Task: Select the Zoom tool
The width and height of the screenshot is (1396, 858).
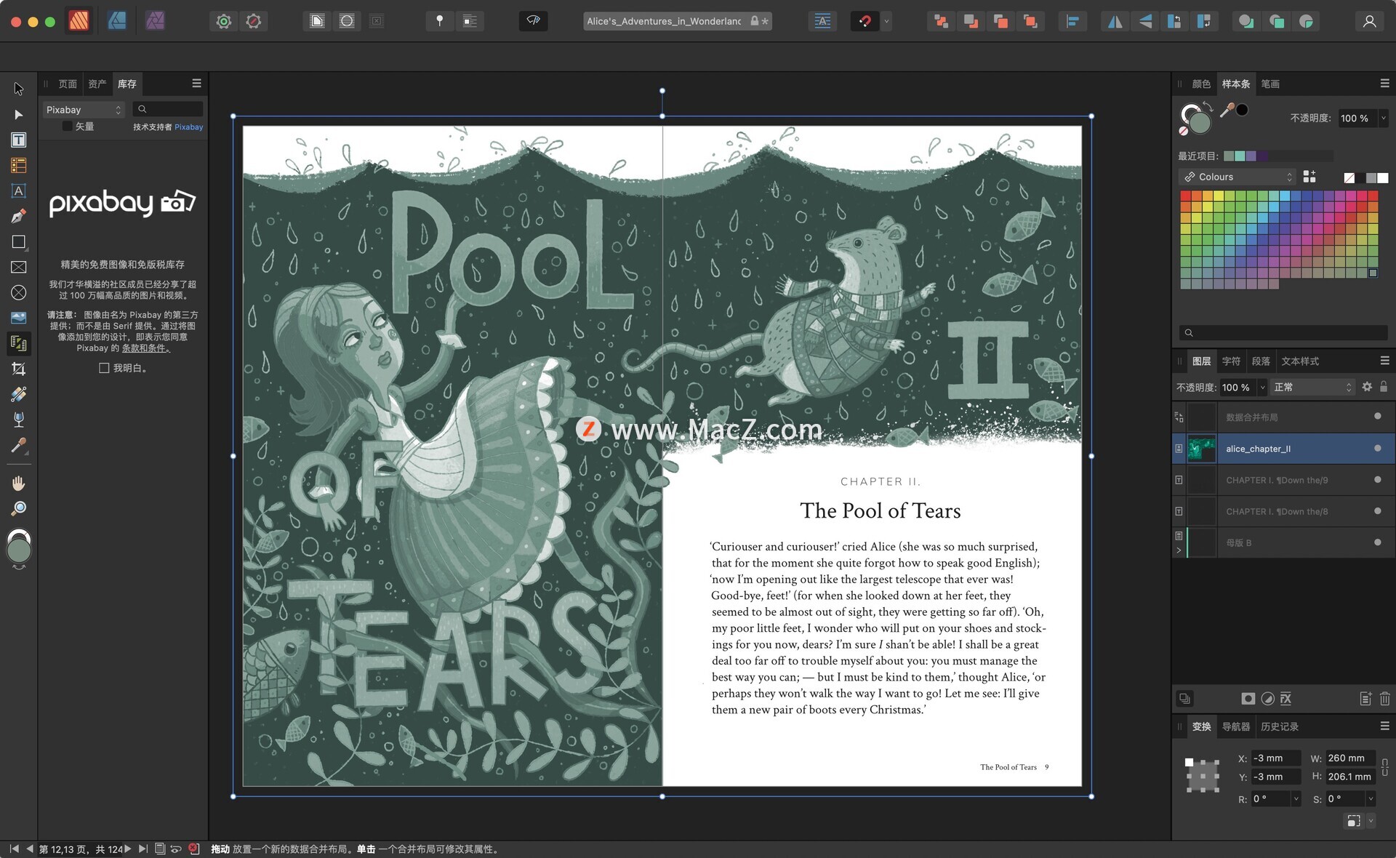Action: tap(19, 508)
